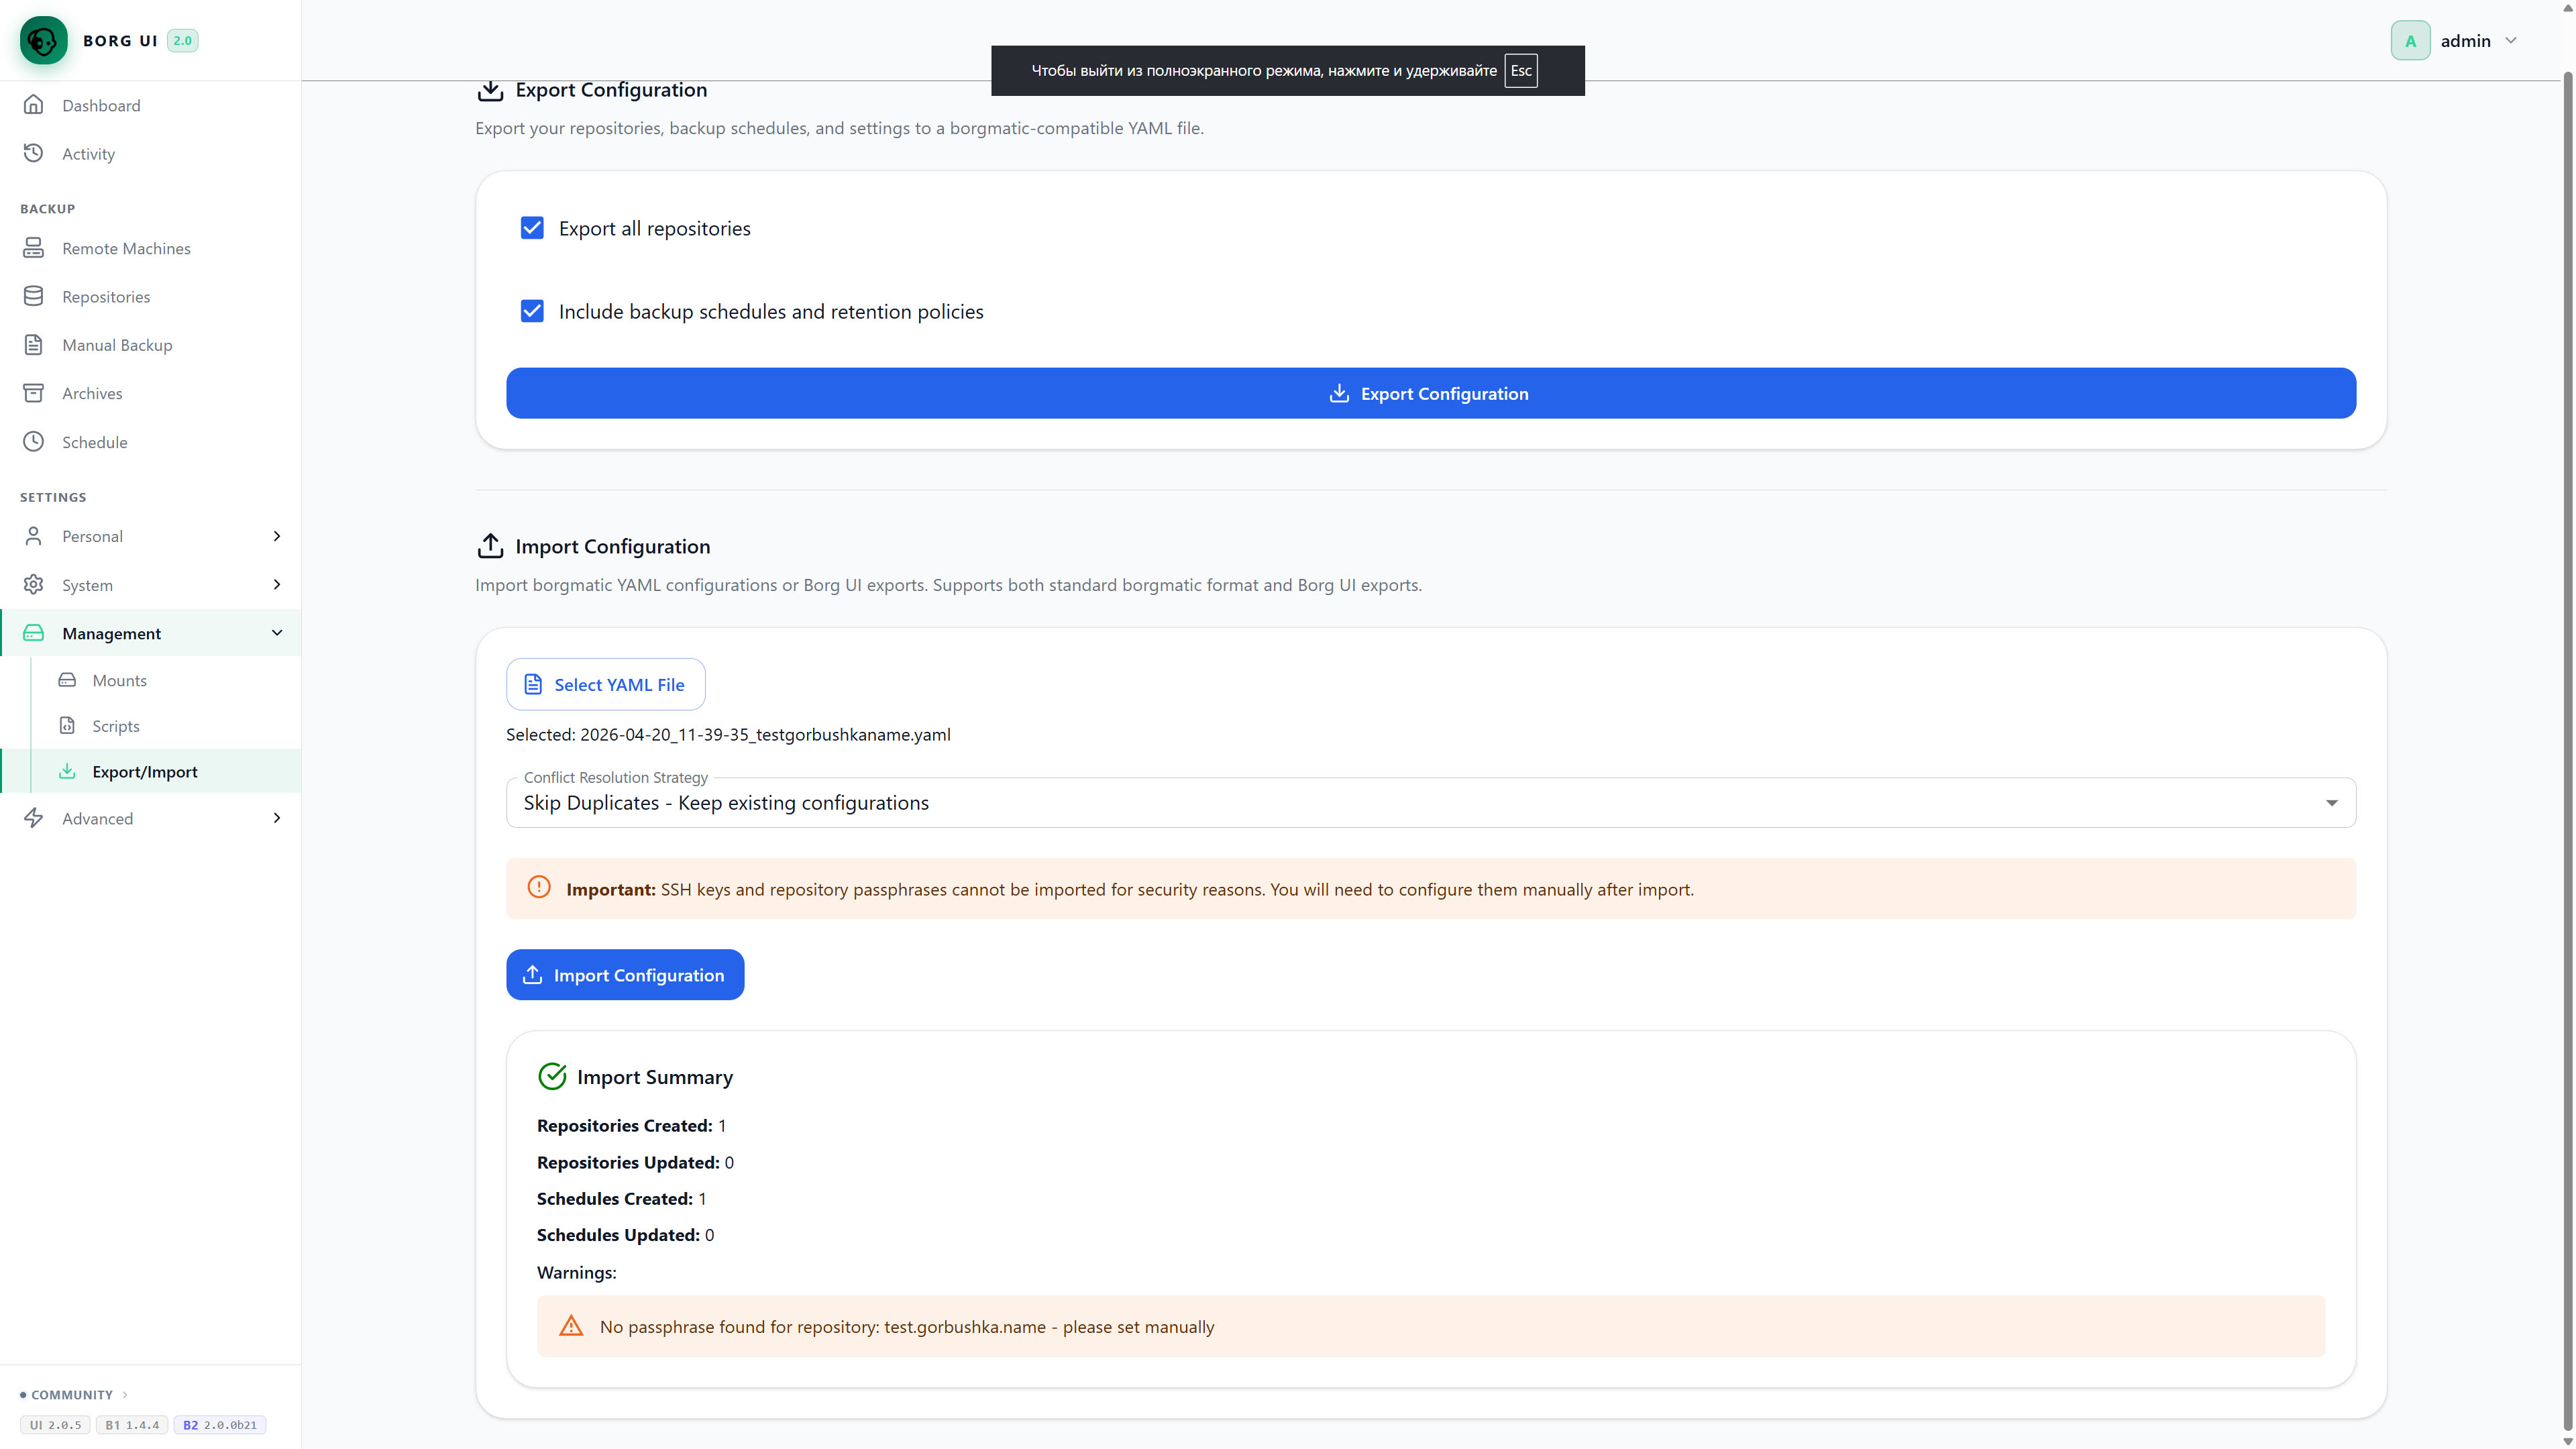Open the Scripts page
Screen dimensions: 2576x1449
(116, 726)
